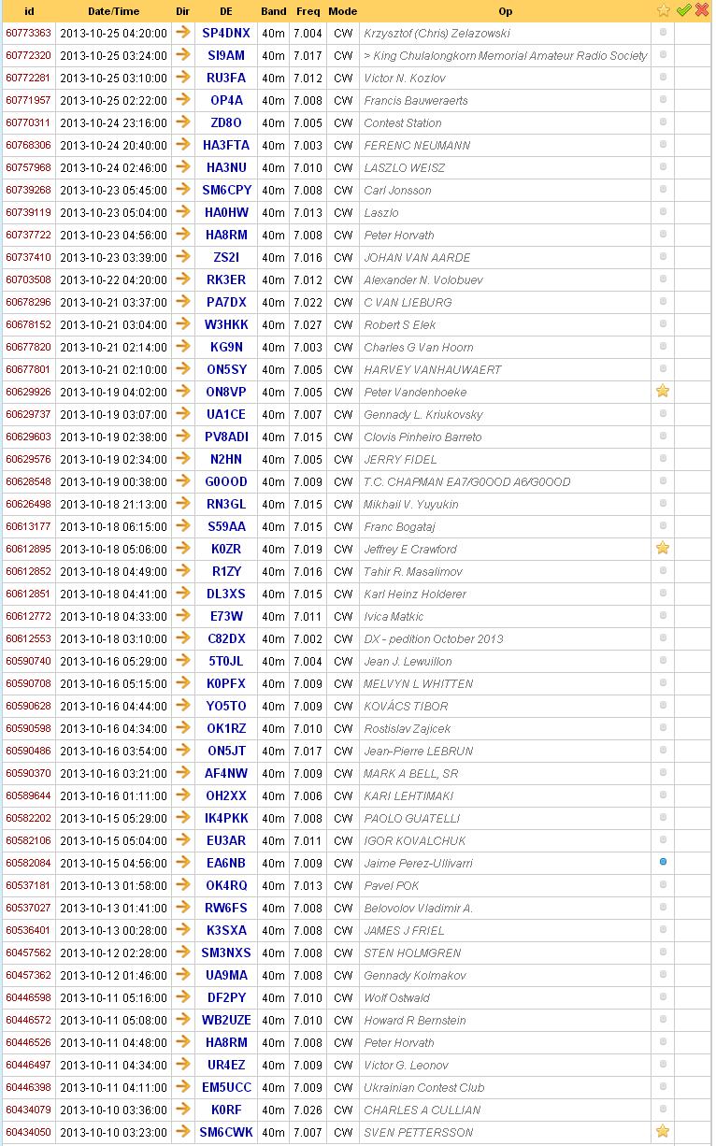Image resolution: width=716 pixels, height=1146 pixels.
Task: Click the green checkmark header icon
Action: pos(683,10)
